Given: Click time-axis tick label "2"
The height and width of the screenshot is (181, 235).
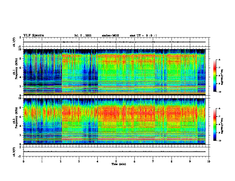Looking at the screenshot, I should (x=61, y=161).
